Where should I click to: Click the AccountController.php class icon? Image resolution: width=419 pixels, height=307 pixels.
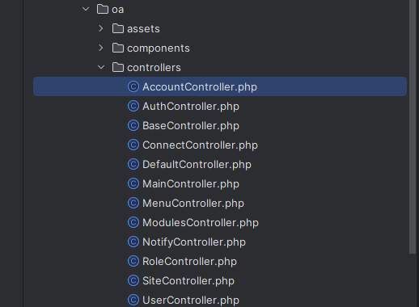click(133, 86)
